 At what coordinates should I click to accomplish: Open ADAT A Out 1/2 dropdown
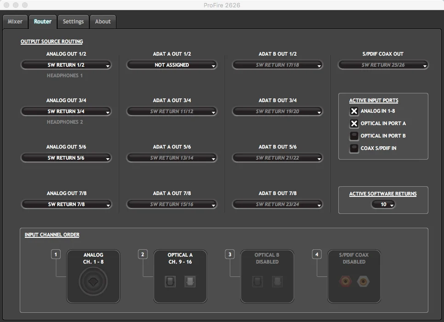(x=172, y=65)
